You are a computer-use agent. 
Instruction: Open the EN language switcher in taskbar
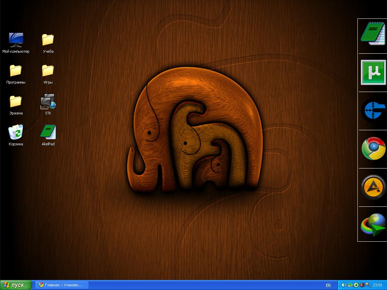pos(328,285)
